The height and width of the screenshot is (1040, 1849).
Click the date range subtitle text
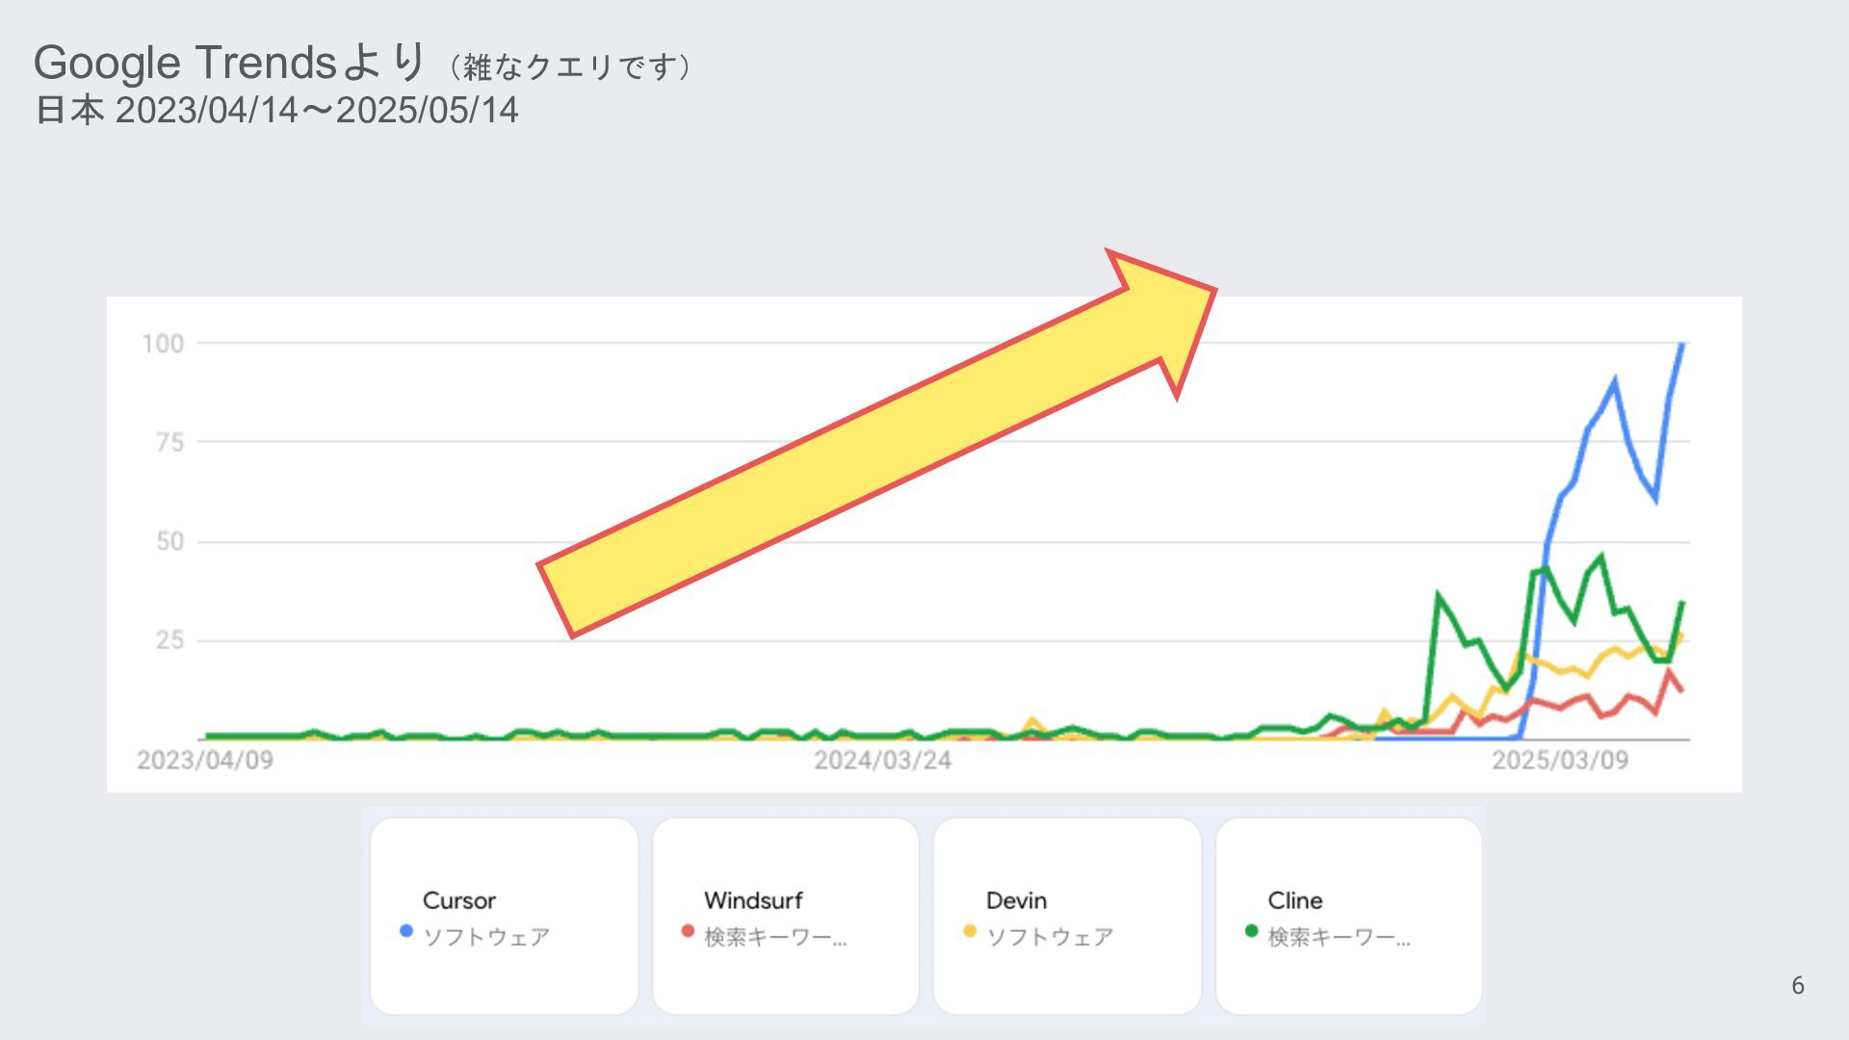(276, 110)
